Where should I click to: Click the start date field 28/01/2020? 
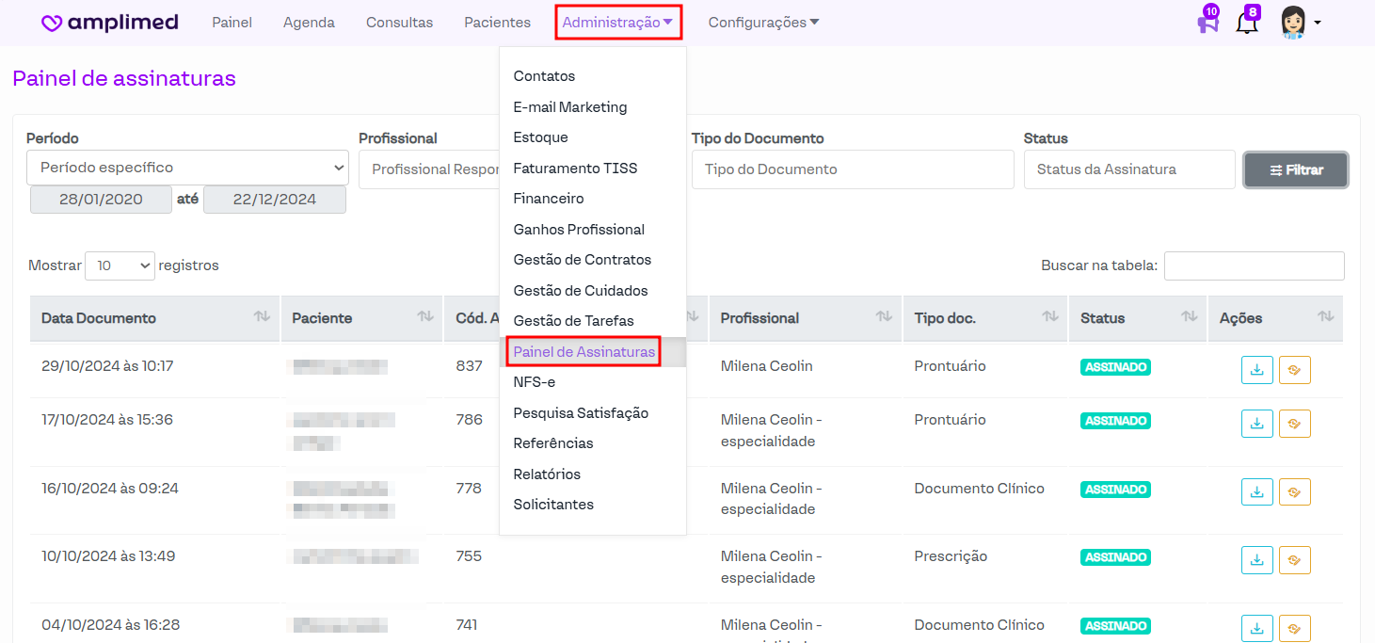tap(101, 200)
